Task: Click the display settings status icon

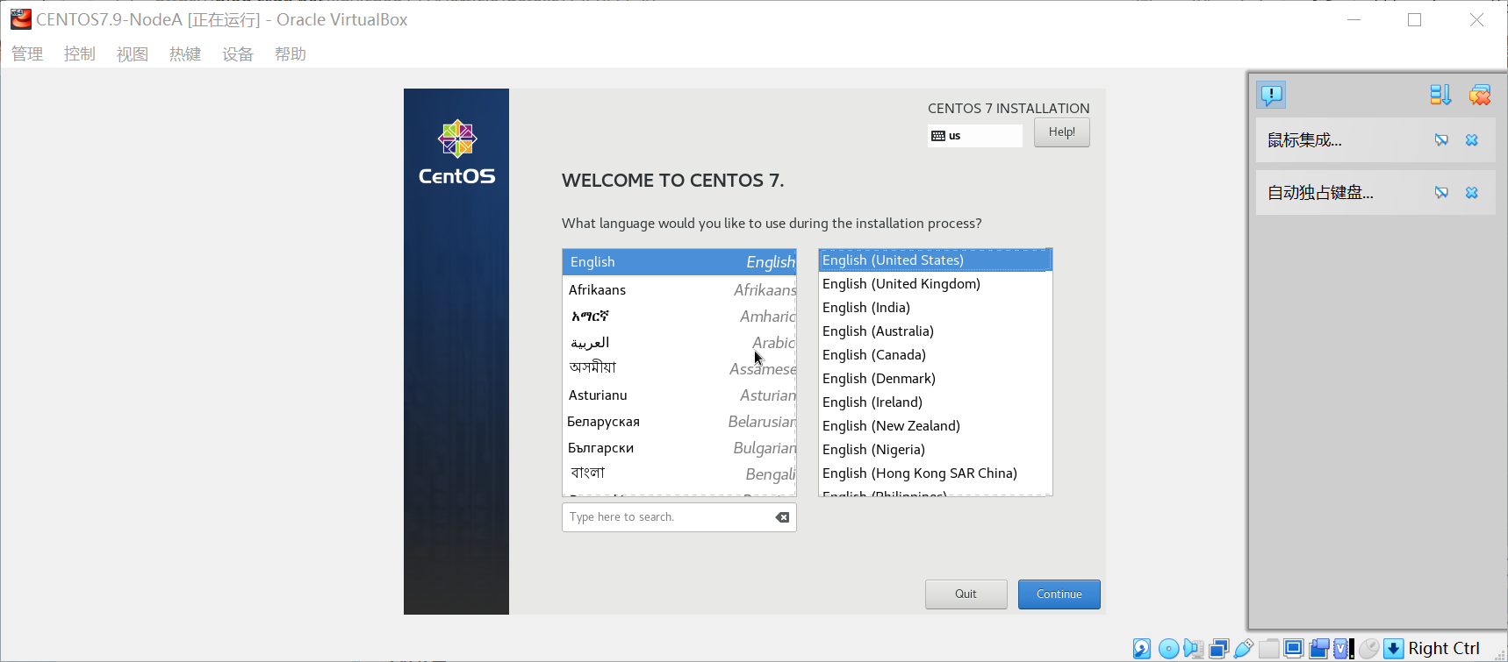Action: coord(1294,649)
